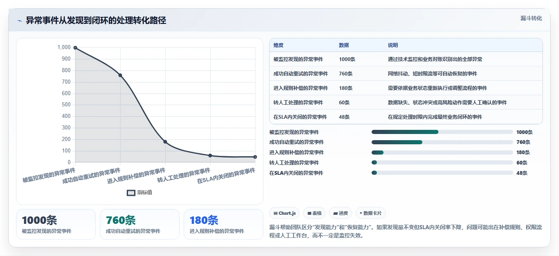
Task: Select chart point for 在SLA内关闭的异常事件
Action: (x=255, y=157)
